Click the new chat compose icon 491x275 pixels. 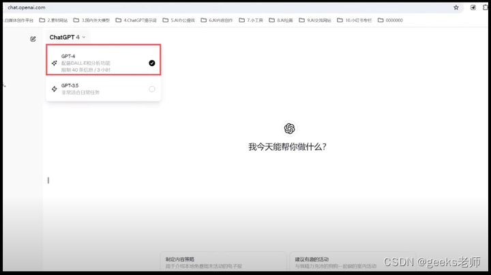tap(33, 39)
